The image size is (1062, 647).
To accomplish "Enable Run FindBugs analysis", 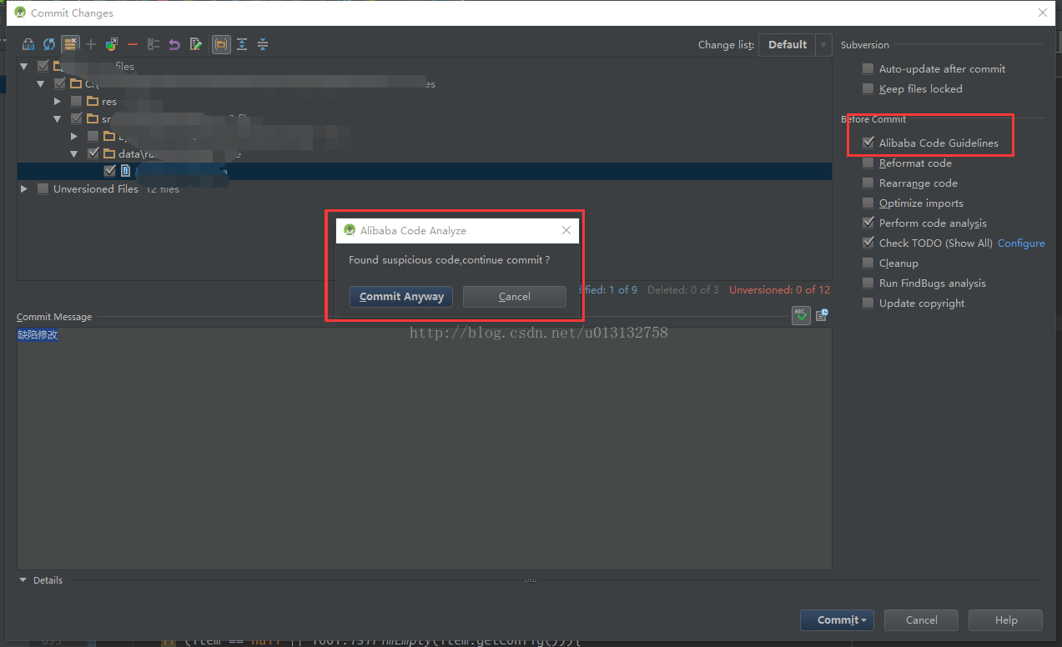I will [868, 283].
